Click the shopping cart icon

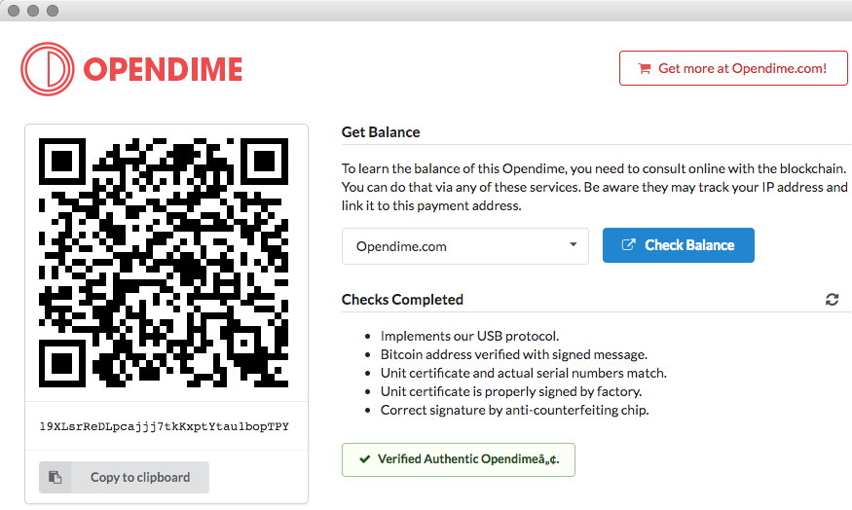[645, 68]
